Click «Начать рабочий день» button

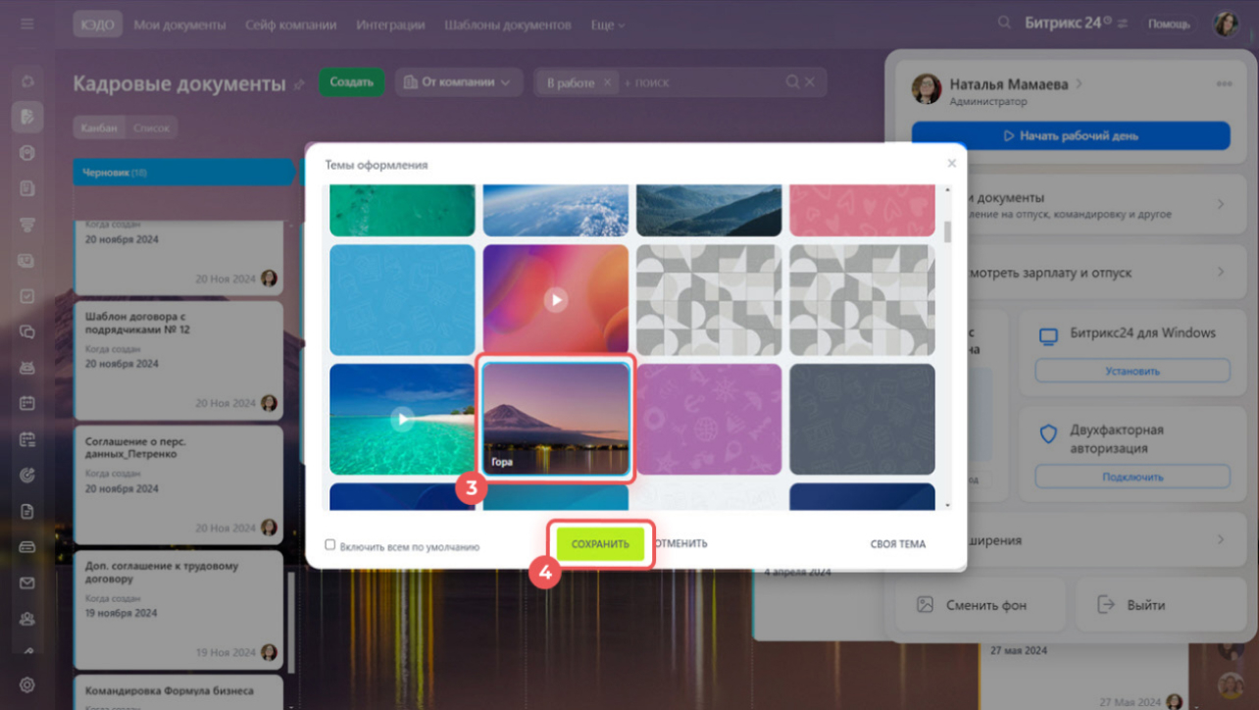point(1071,136)
